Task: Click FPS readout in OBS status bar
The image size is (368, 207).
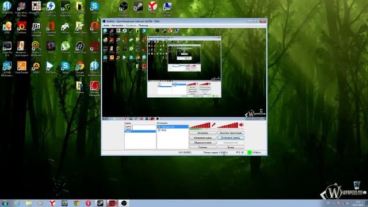Action: click(x=240, y=152)
